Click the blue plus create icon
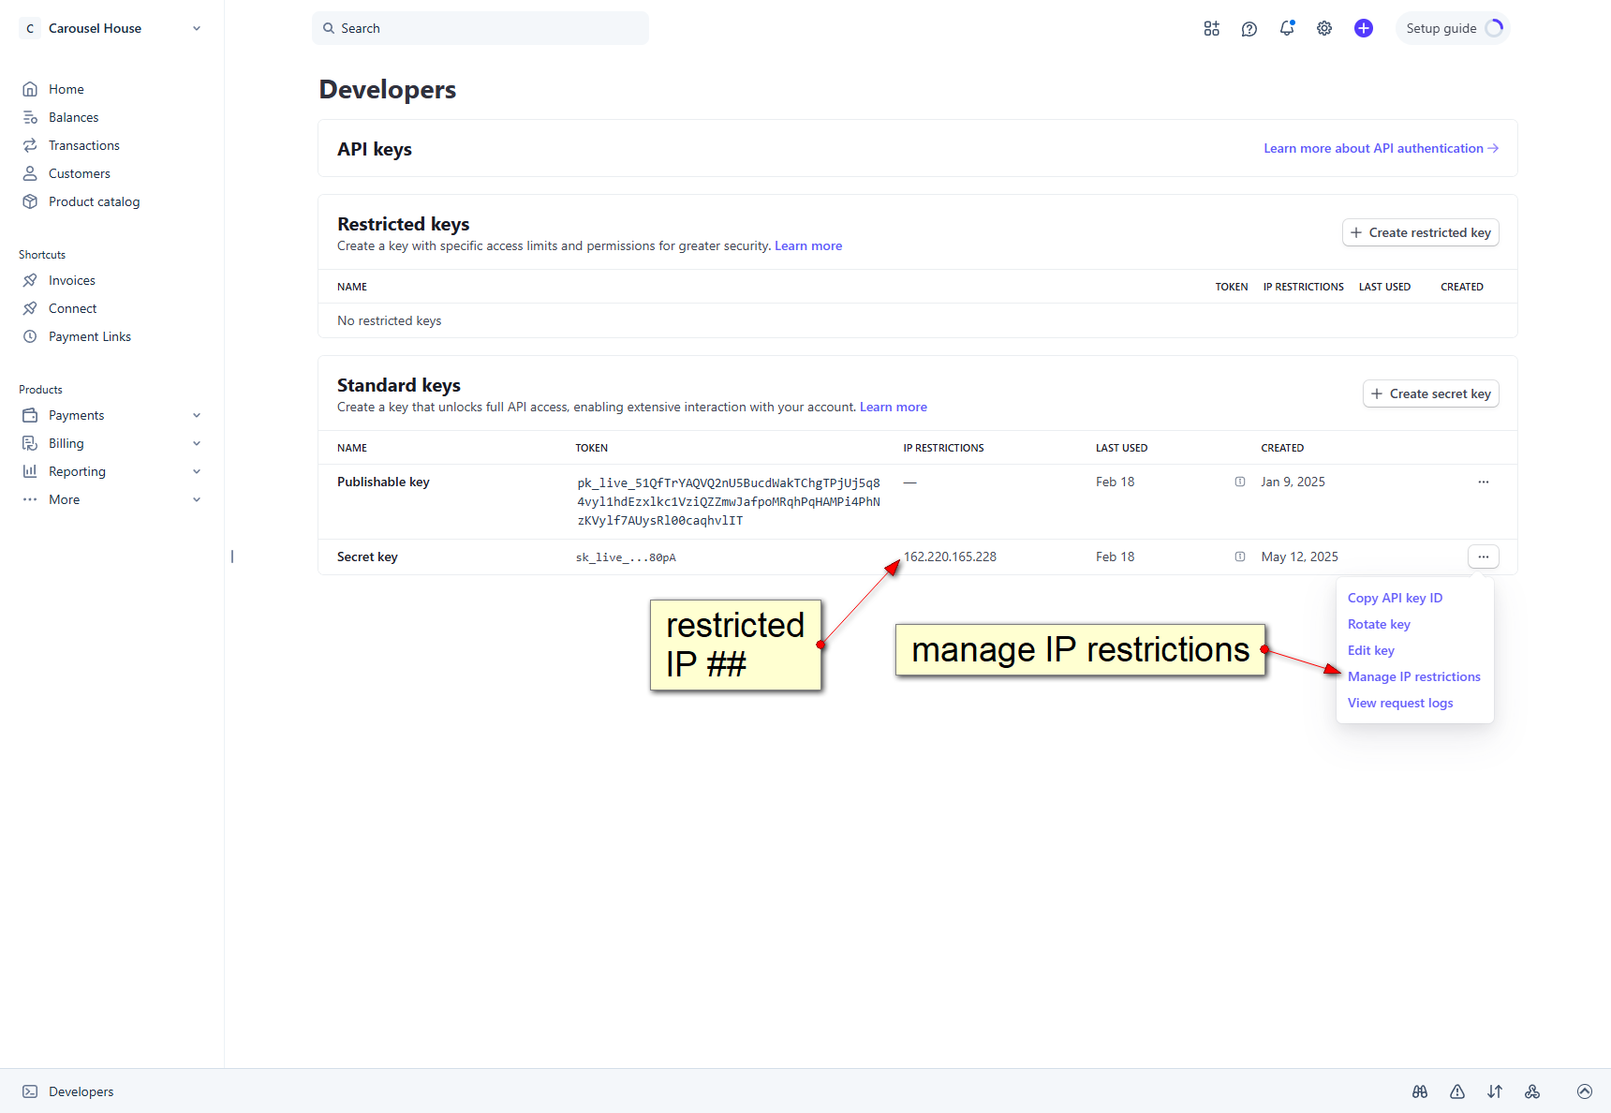 pos(1364,28)
